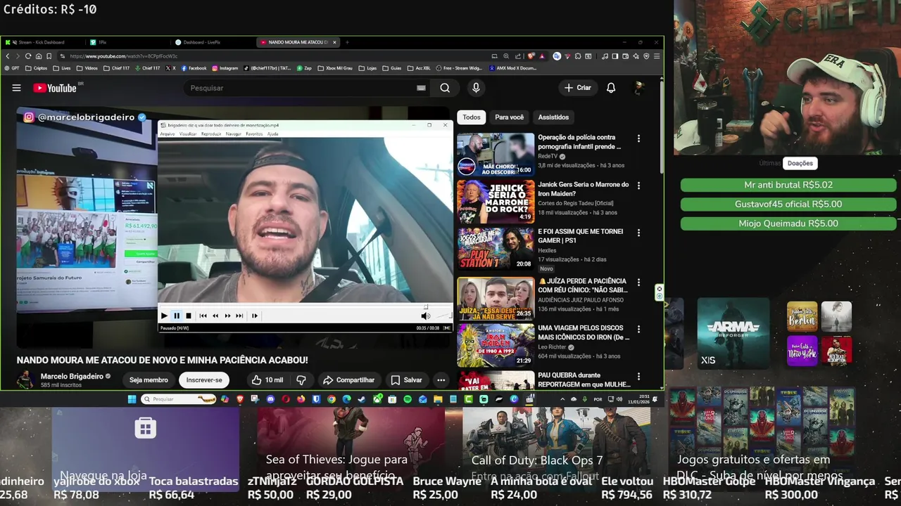The height and width of the screenshot is (506, 901).
Task: Open the Criptos bookmarks folder
Action: coord(36,68)
